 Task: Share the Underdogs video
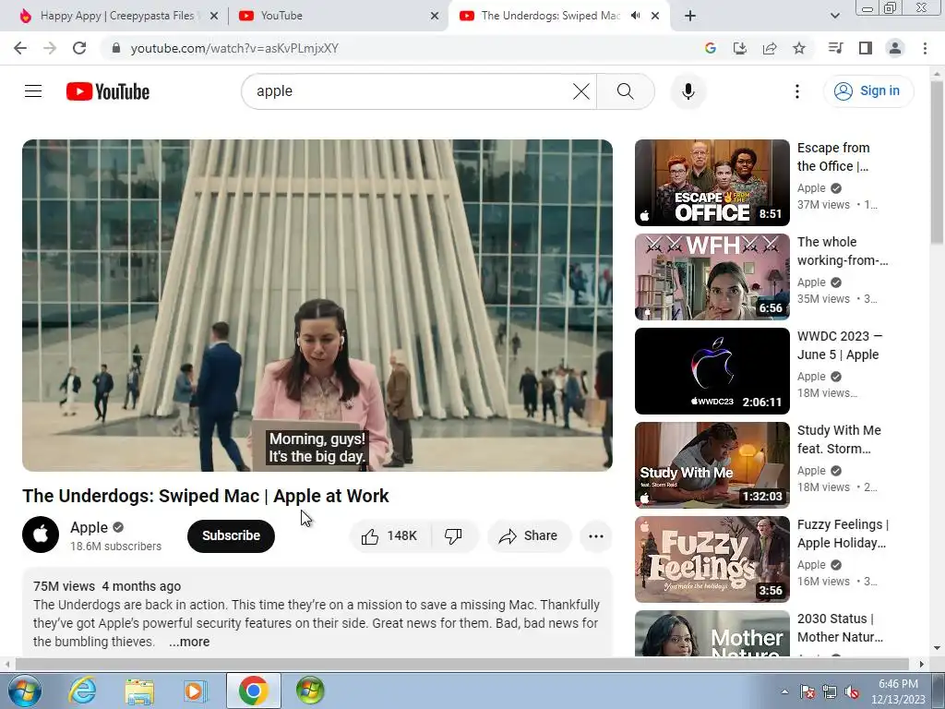(529, 536)
